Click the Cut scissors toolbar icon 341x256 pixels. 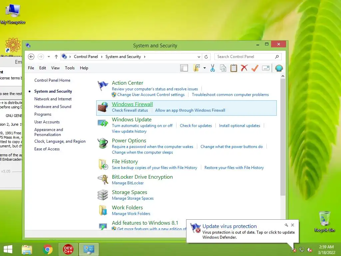[x=212, y=68]
